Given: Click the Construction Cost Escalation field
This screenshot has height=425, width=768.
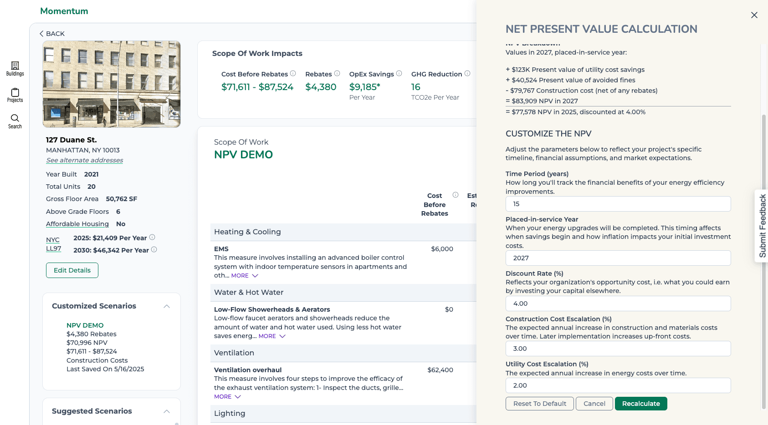Looking at the screenshot, I should (x=618, y=349).
